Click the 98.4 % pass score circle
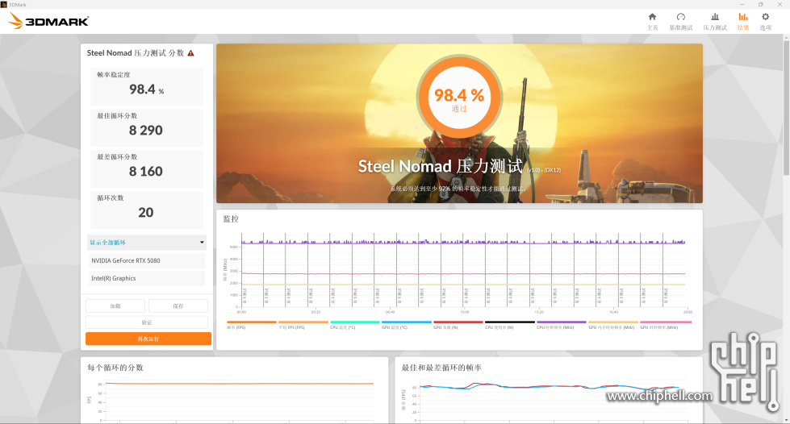Image resolution: width=790 pixels, height=424 pixels. pyautogui.click(x=459, y=98)
